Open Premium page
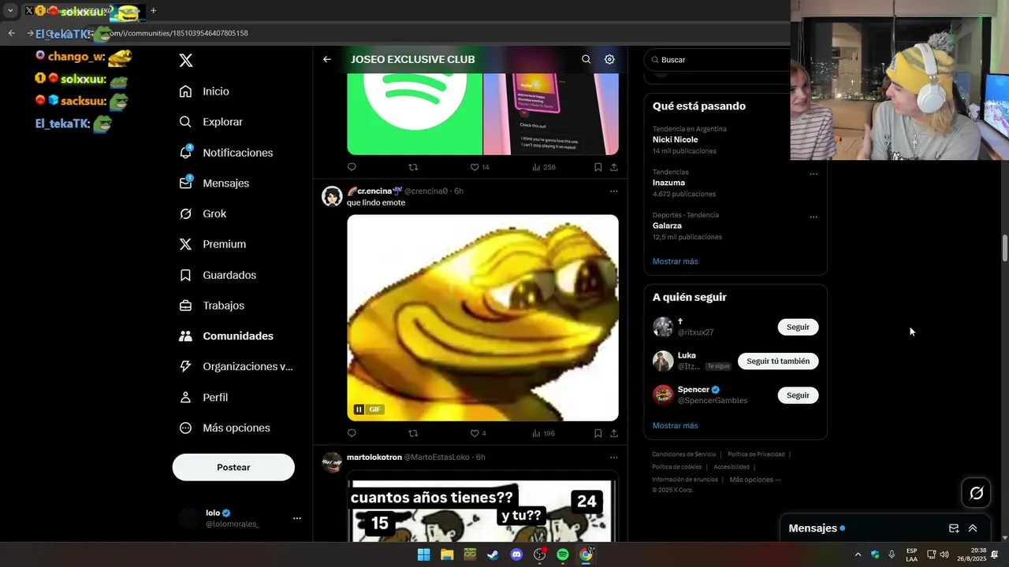 (x=212, y=244)
